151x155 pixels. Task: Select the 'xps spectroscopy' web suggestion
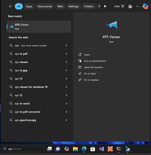click(39, 120)
